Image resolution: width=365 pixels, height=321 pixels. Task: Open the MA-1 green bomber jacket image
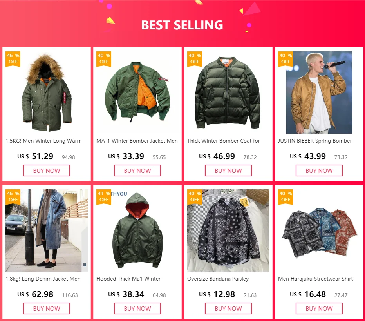[x=137, y=92]
